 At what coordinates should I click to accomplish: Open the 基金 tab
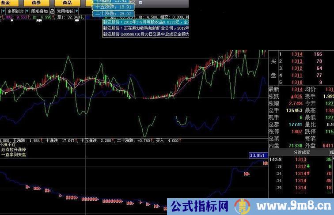(7, 3)
